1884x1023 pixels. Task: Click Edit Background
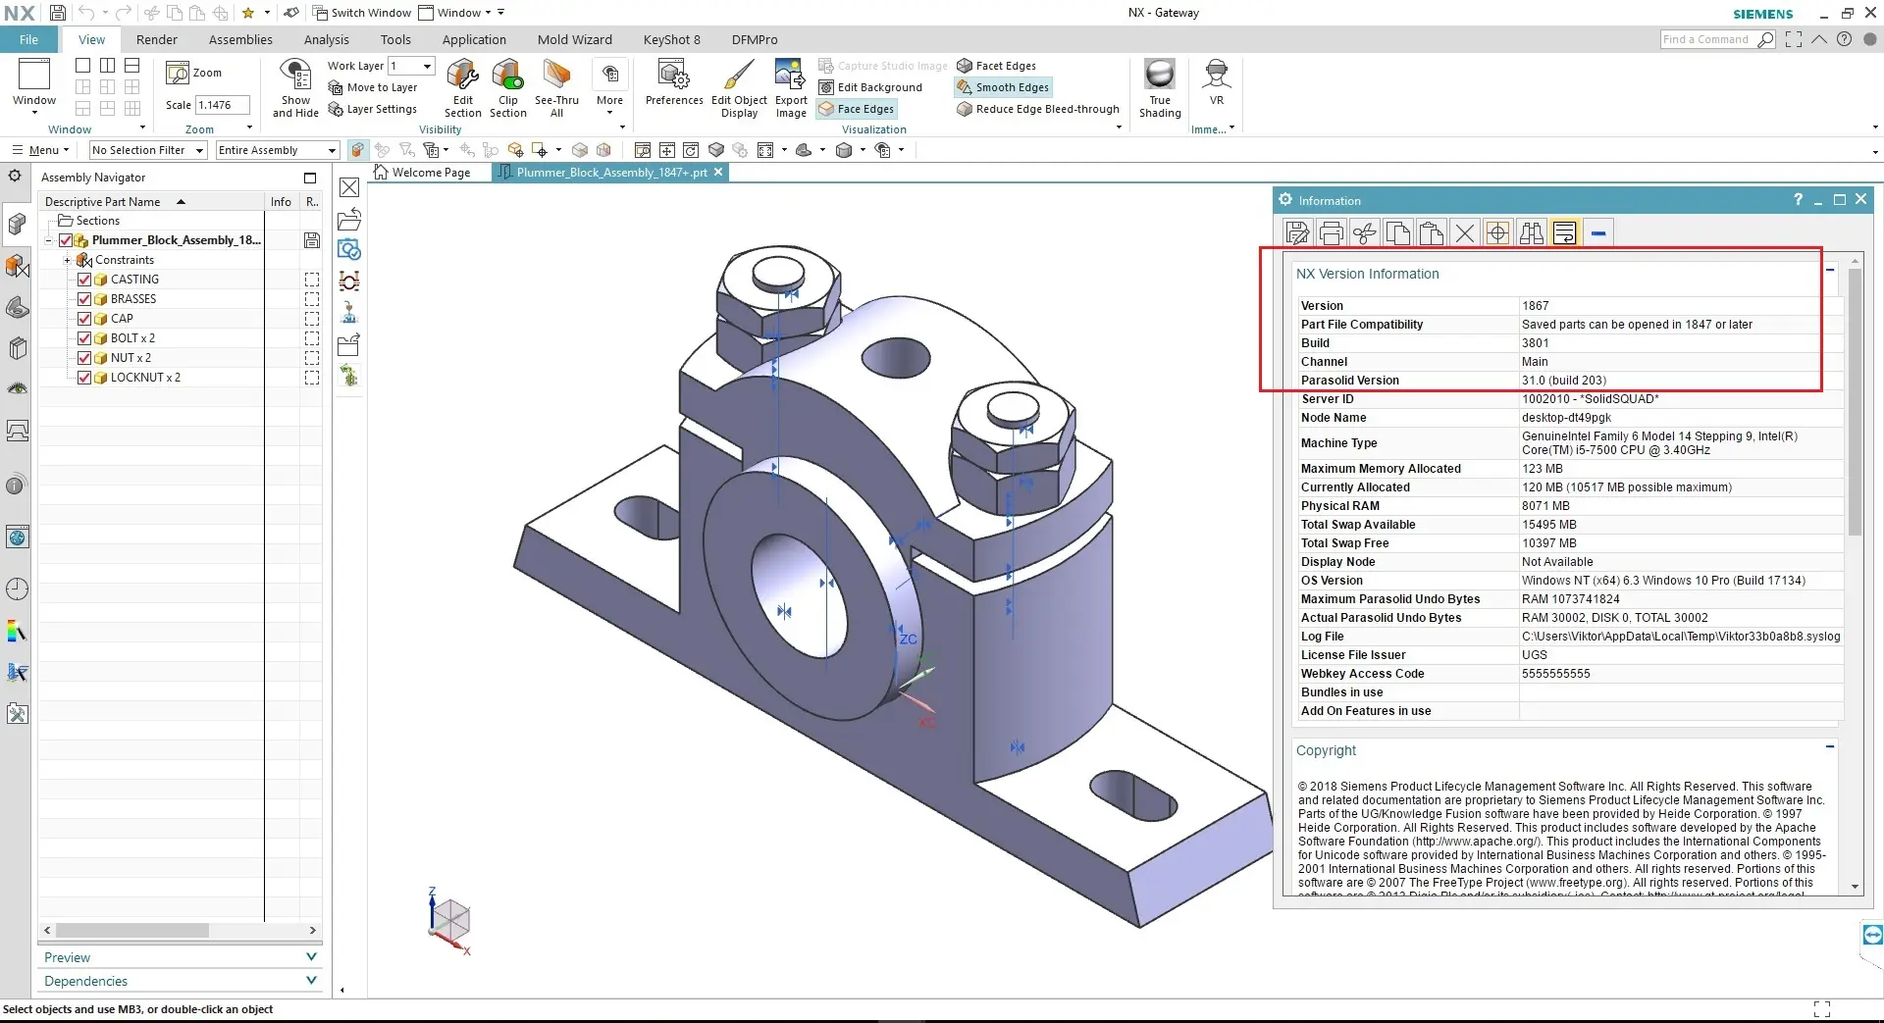[x=870, y=87]
